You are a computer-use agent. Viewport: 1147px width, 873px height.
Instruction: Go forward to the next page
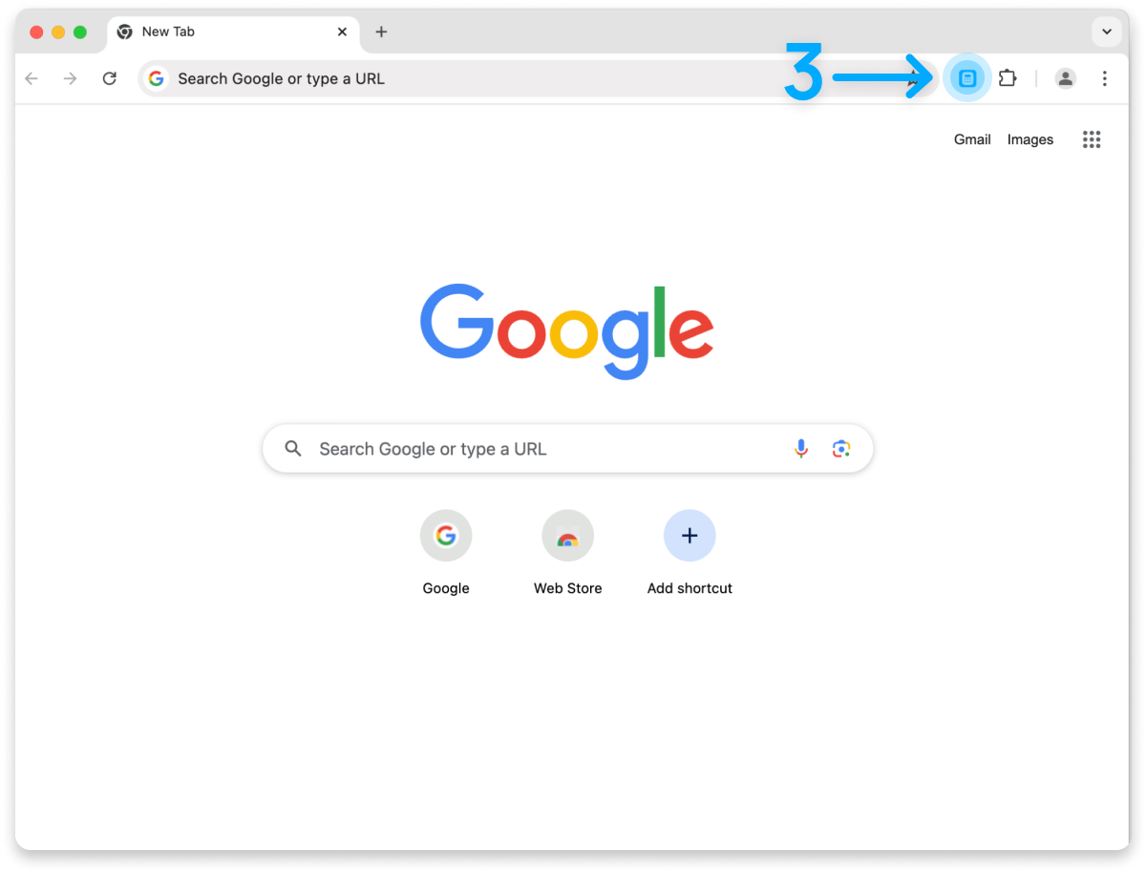[70, 78]
